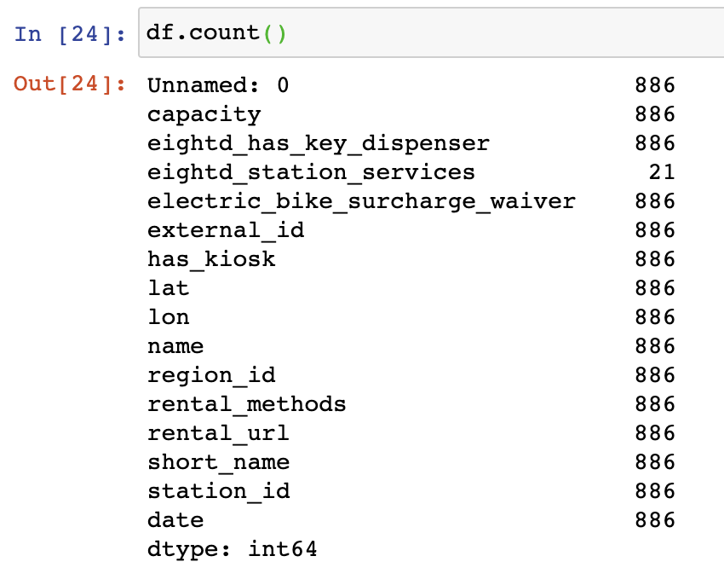
Task: Click the 'dtype: int64' text line
Action: coord(232,549)
